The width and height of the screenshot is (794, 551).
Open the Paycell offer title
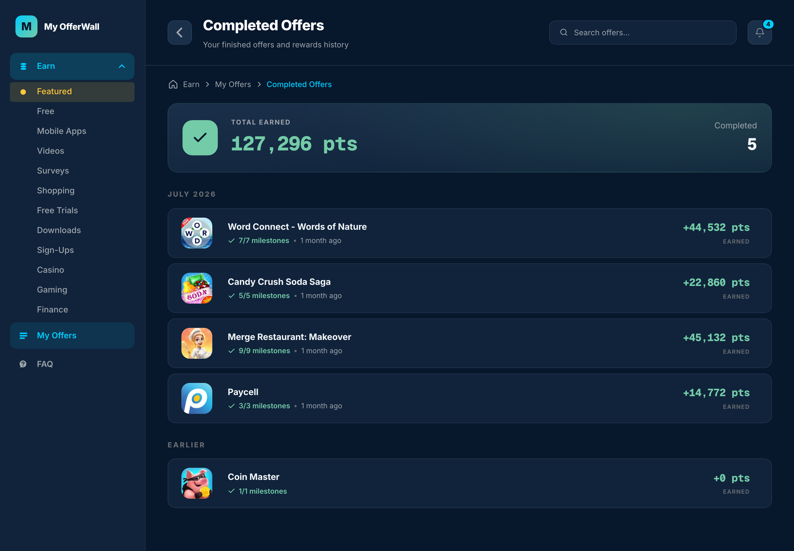point(243,392)
